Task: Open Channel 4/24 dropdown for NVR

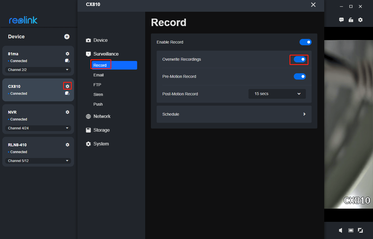Action: 38,128
